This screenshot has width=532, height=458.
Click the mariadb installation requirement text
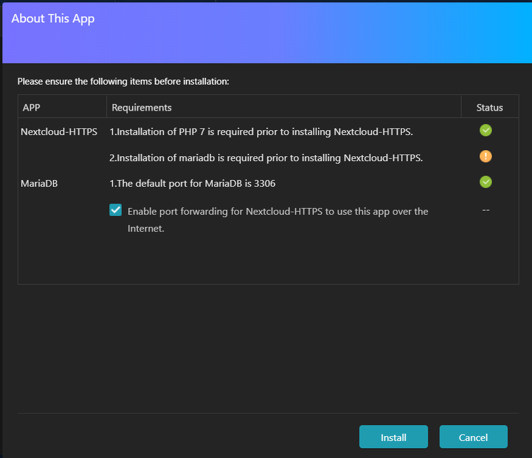click(x=266, y=158)
